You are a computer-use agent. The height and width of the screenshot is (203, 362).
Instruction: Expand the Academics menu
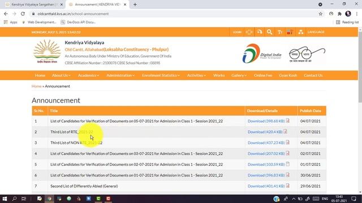click(x=88, y=75)
